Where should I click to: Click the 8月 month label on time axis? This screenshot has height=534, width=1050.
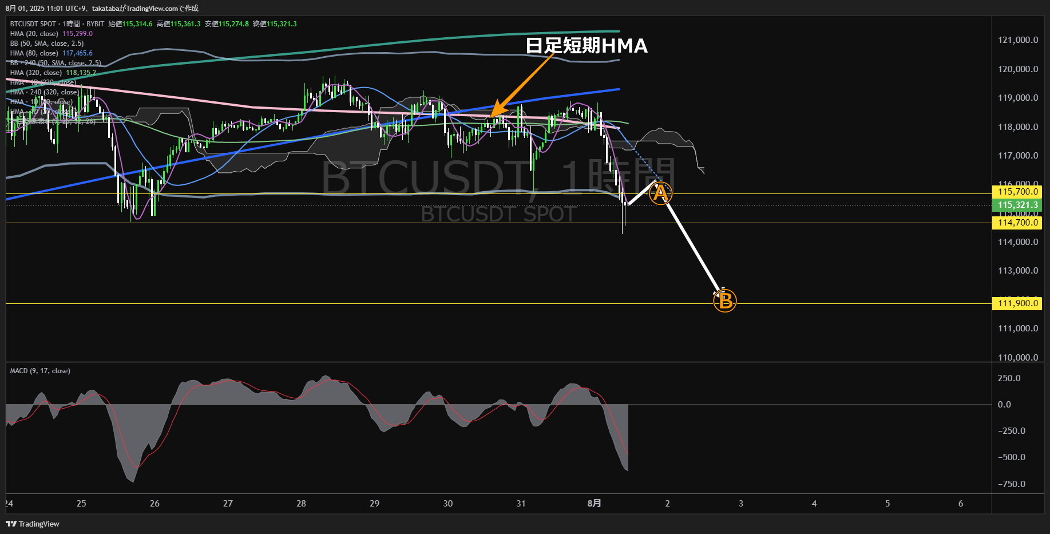(x=594, y=504)
